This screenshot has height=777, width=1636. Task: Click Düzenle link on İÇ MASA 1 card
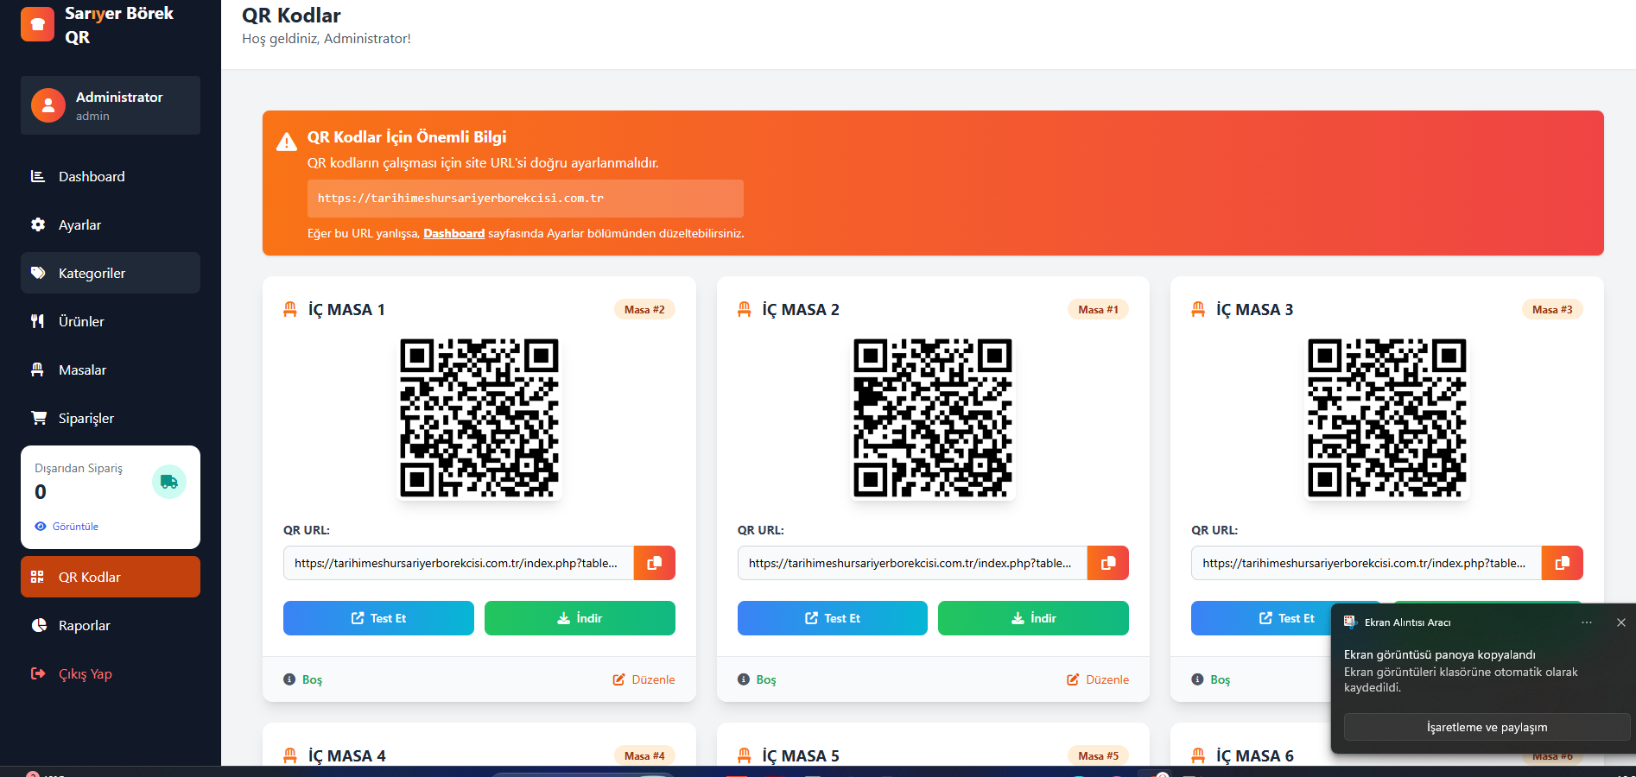pos(644,679)
